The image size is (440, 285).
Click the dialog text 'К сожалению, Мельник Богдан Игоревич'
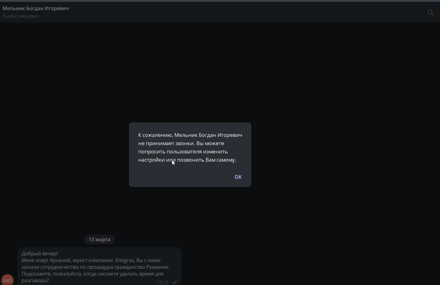point(190,135)
